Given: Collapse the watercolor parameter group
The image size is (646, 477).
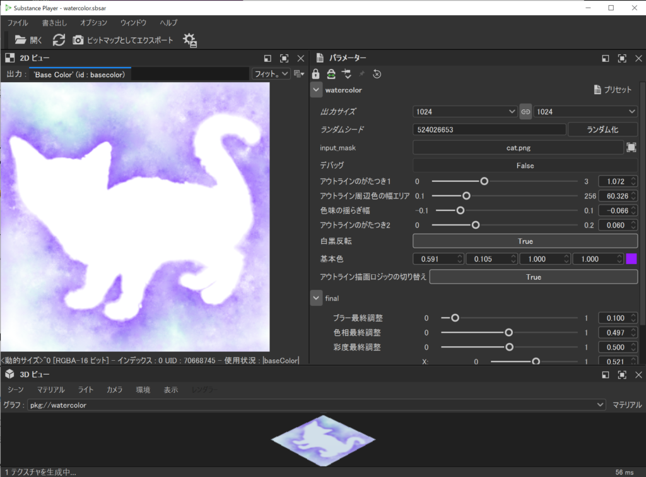Looking at the screenshot, I should (x=316, y=90).
